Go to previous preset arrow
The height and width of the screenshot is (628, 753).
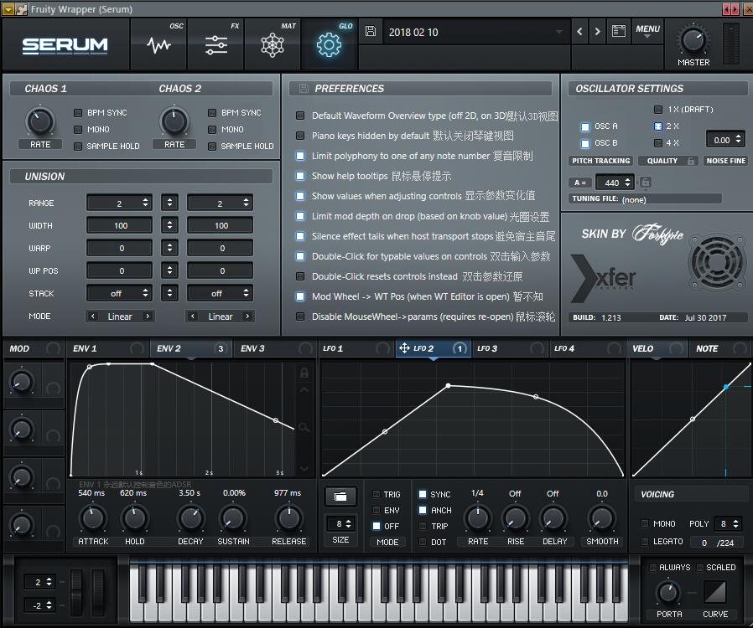[x=579, y=32]
